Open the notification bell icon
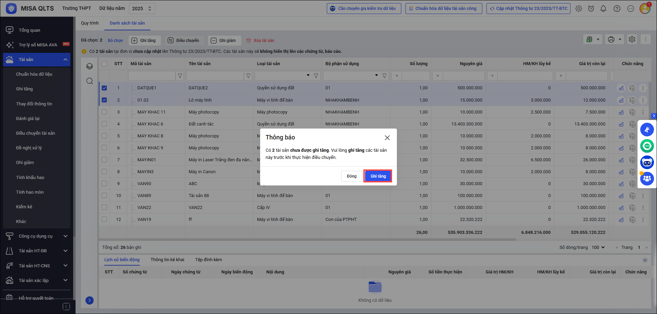The height and width of the screenshot is (314, 657). (x=603, y=9)
